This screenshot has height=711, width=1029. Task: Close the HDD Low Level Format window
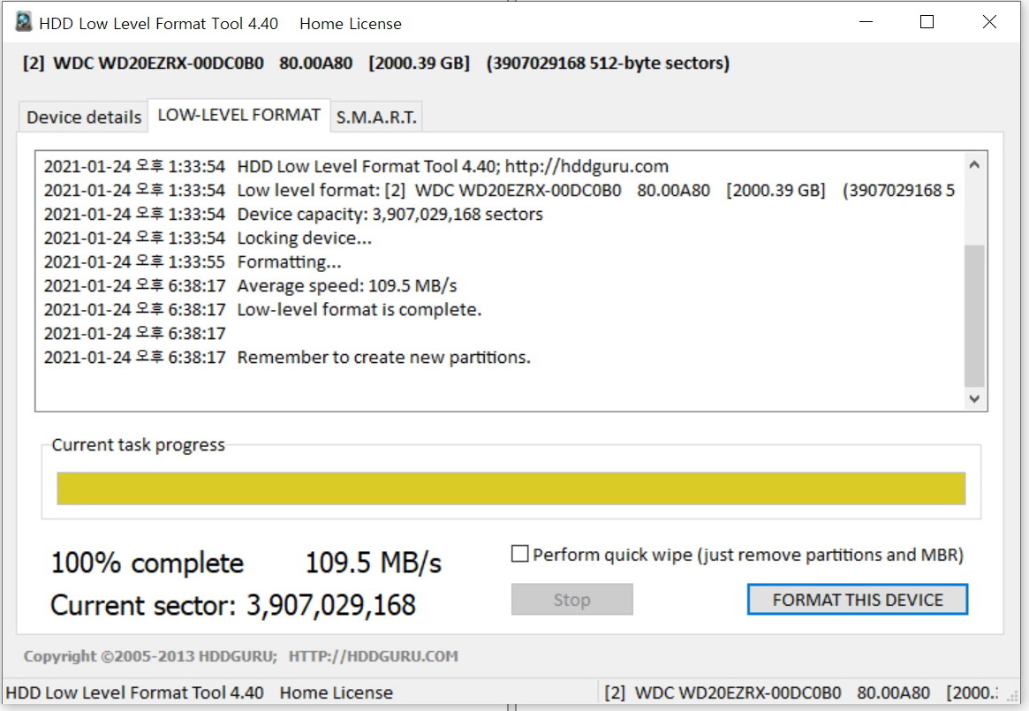989,22
